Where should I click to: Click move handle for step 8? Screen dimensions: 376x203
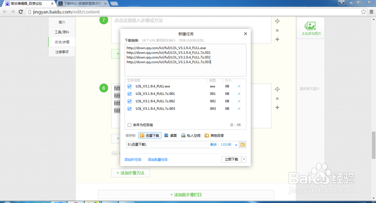277,89
